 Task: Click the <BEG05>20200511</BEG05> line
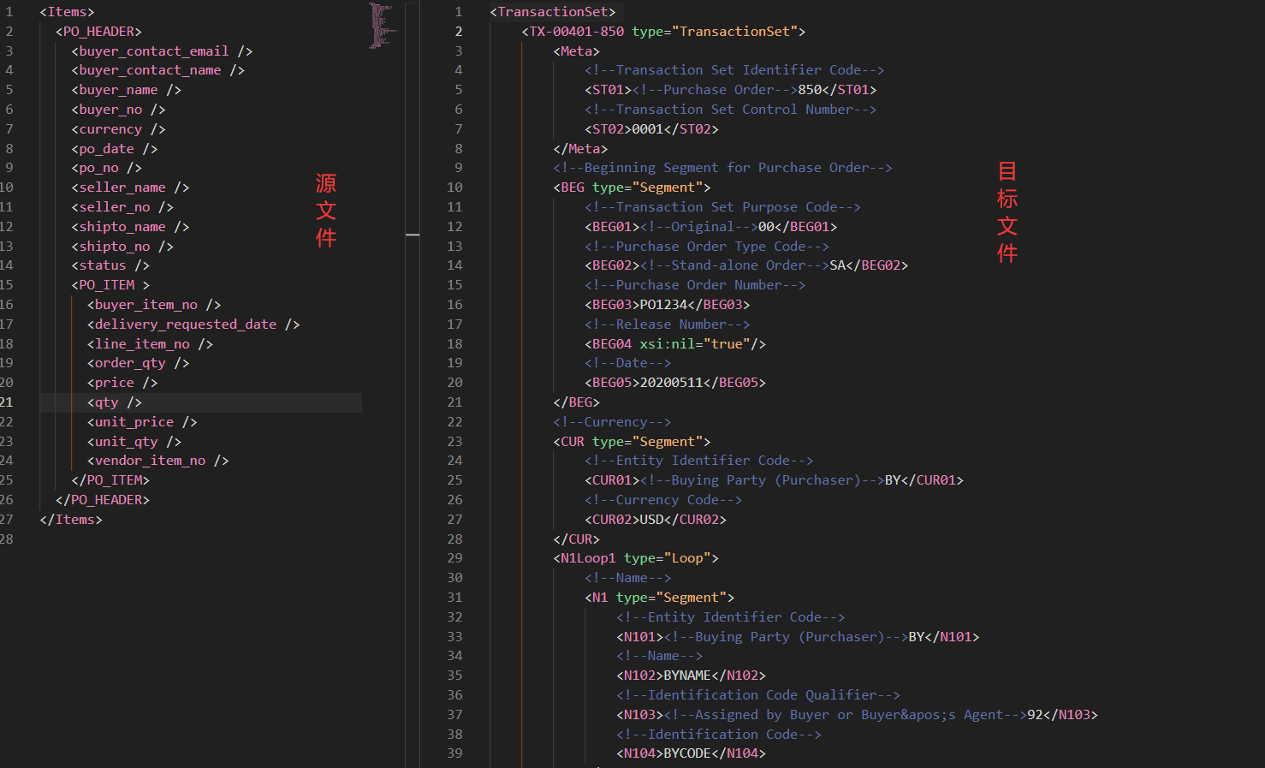[x=675, y=383]
